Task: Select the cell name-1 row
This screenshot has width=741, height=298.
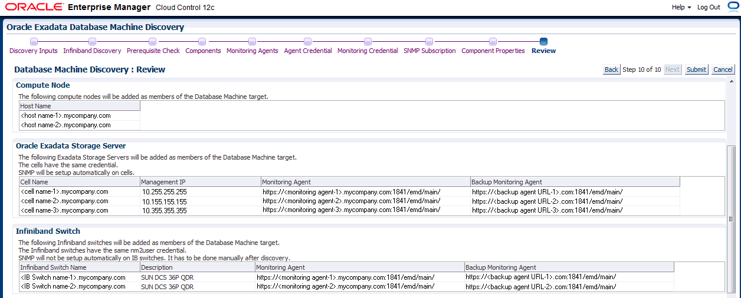Action: tap(349, 191)
